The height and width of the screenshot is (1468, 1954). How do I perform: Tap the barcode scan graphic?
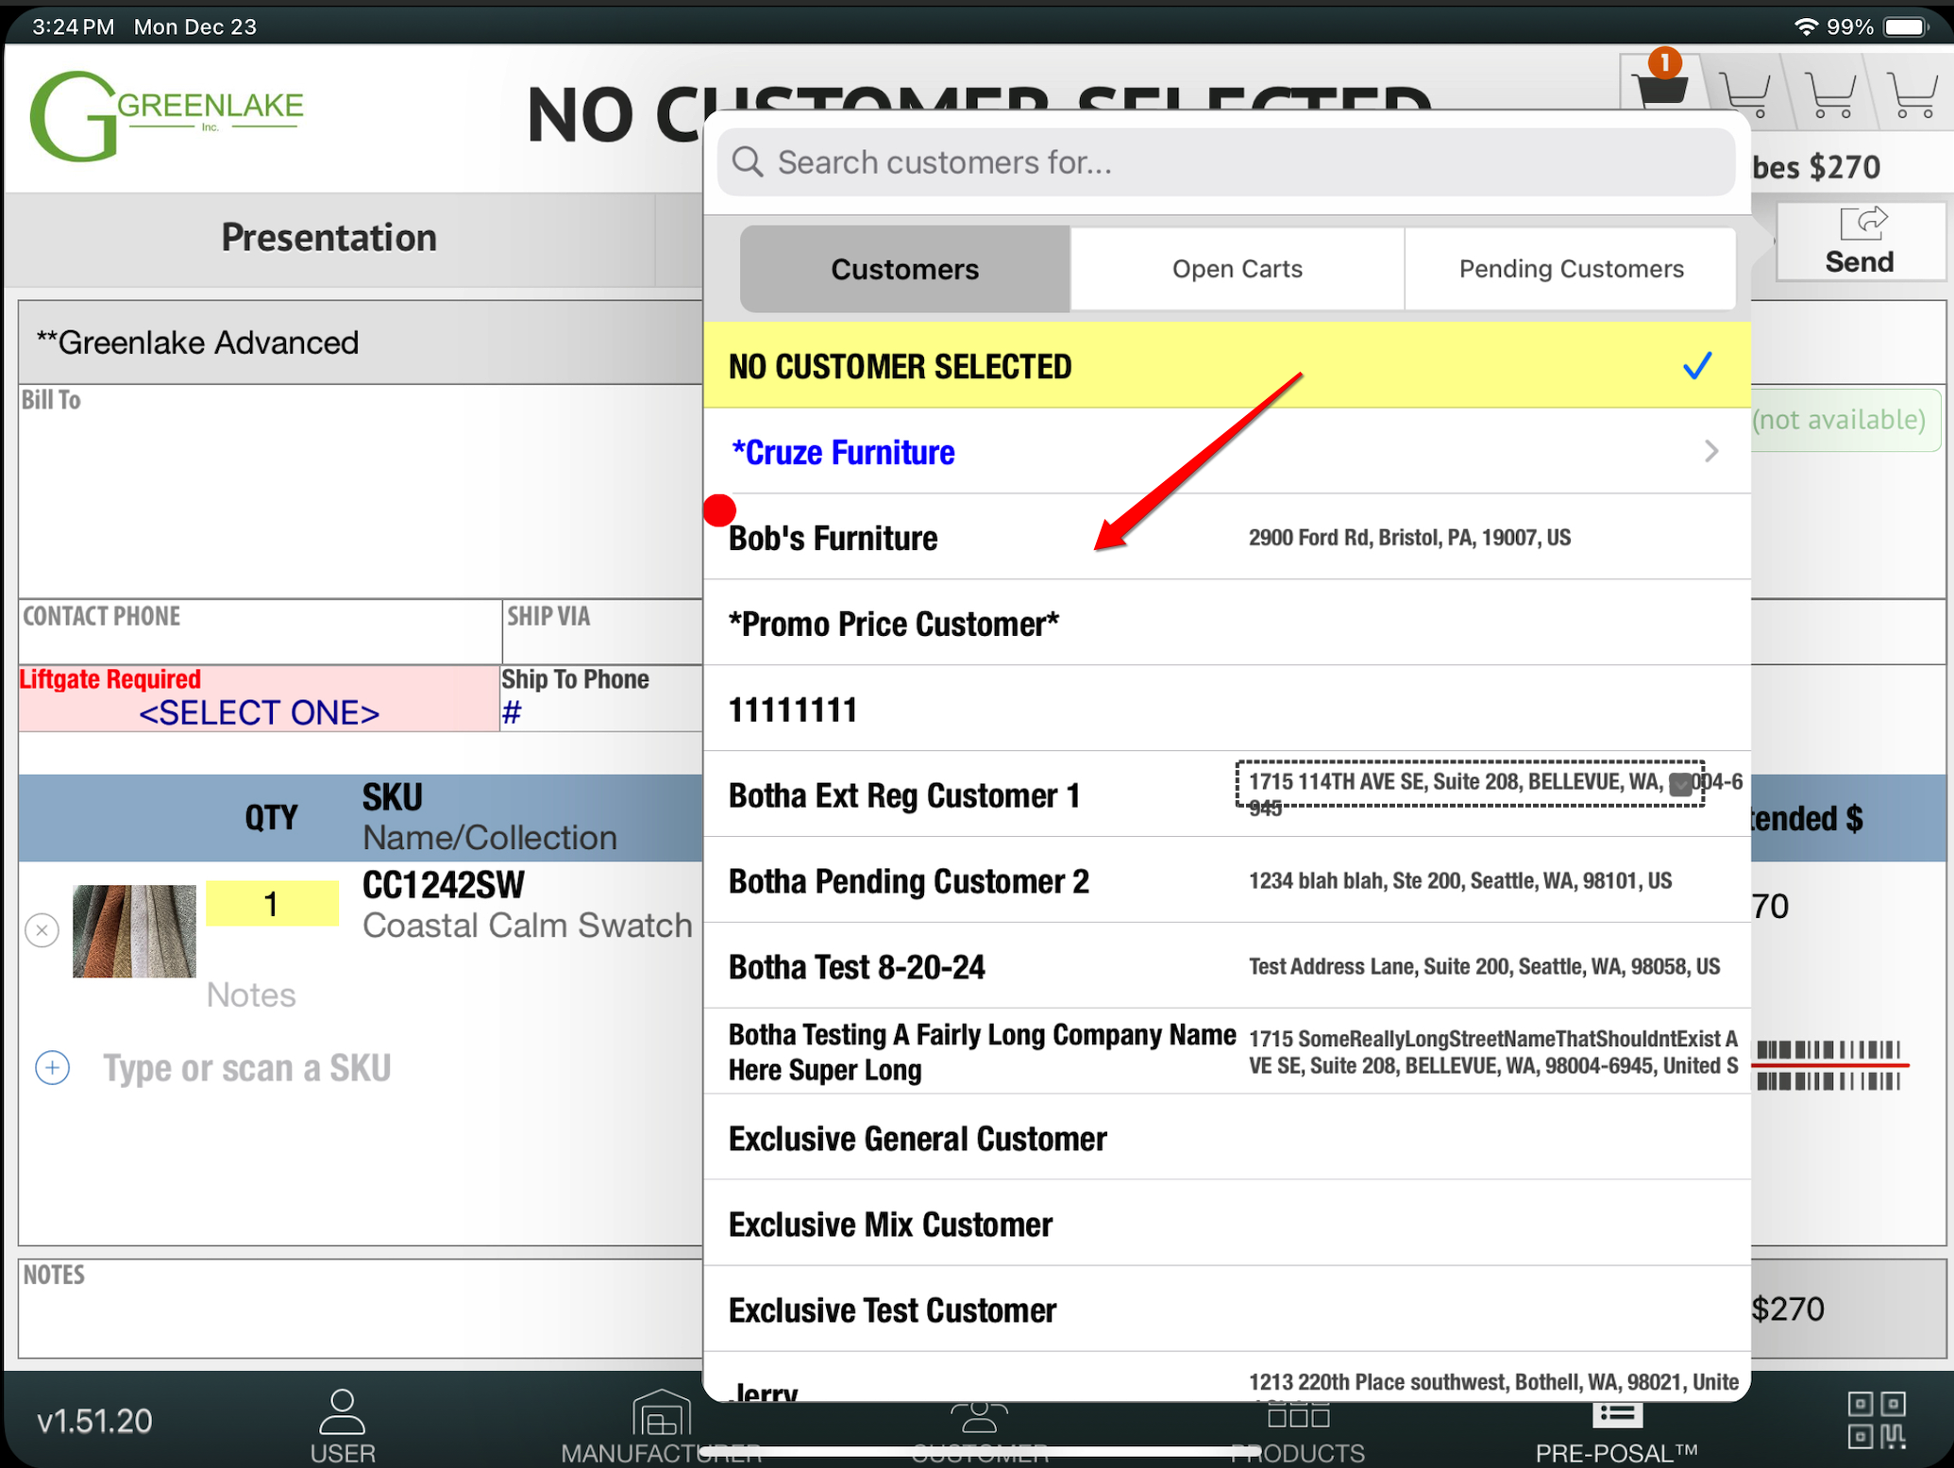click(1828, 1064)
